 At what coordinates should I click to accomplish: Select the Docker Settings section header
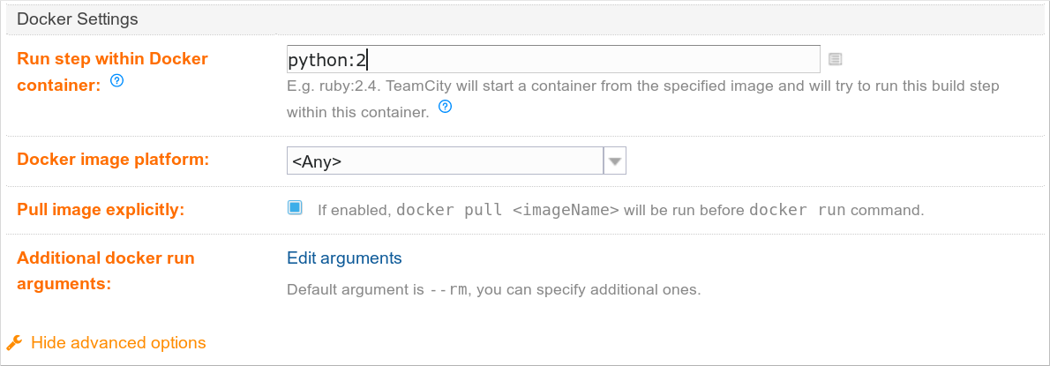pos(525,19)
